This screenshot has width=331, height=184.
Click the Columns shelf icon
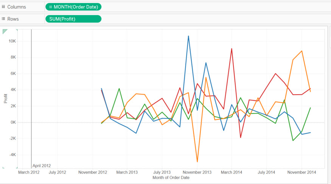click(x=3, y=7)
